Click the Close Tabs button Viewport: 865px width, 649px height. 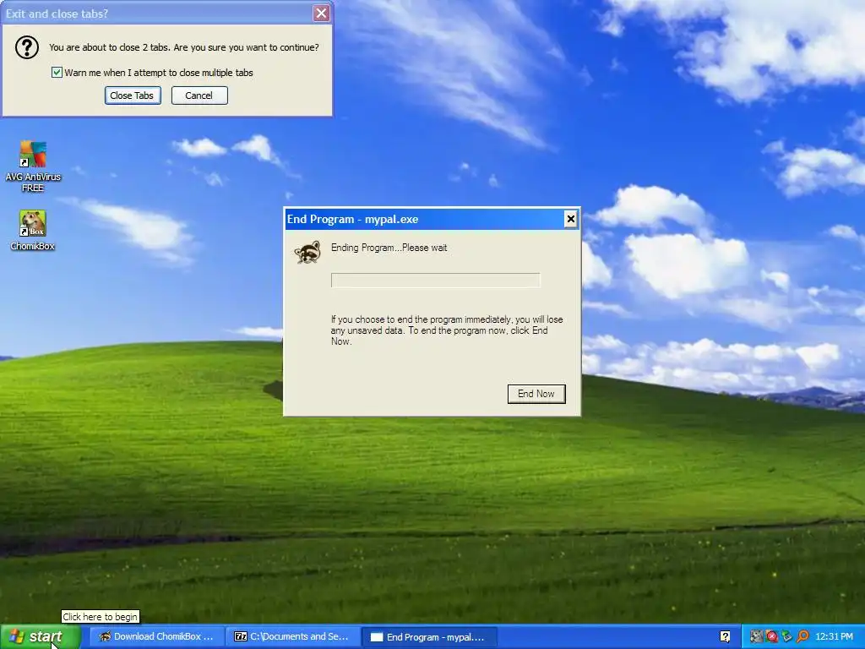tap(133, 95)
